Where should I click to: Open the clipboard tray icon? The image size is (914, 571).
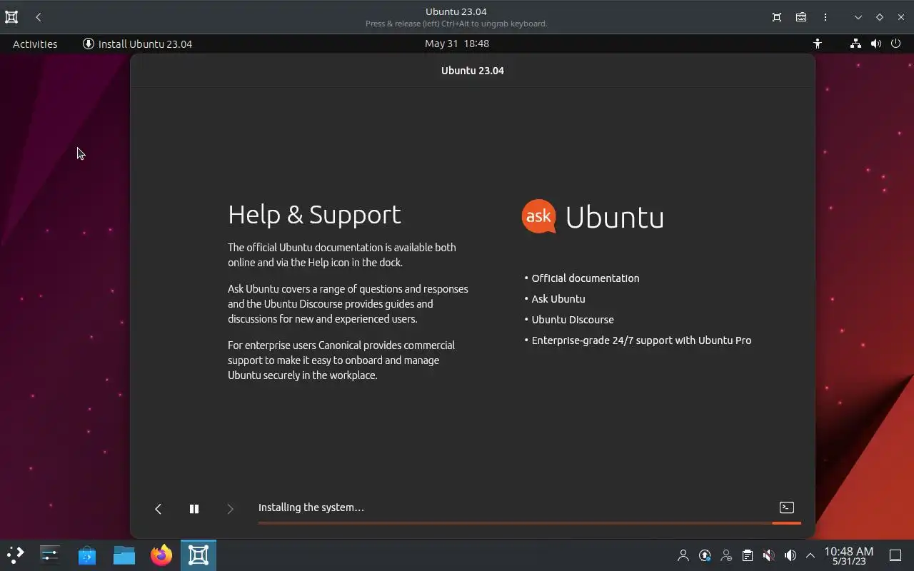[747, 555]
